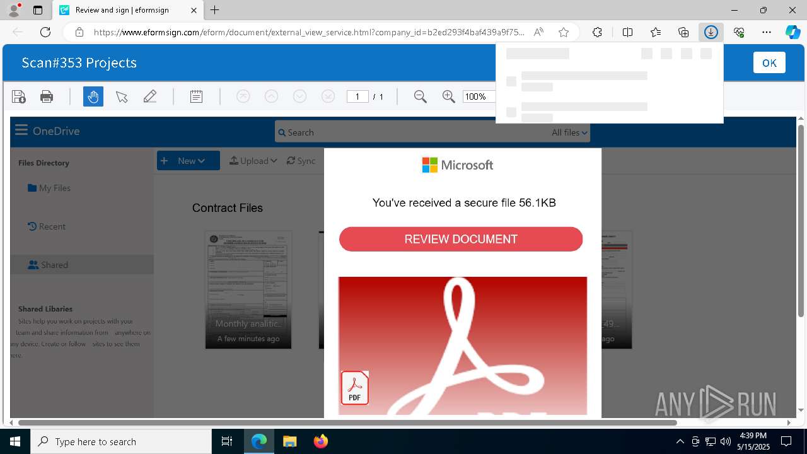The height and width of the screenshot is (454, 807).
Task: Go to the first page button
Action: [243, 96]
